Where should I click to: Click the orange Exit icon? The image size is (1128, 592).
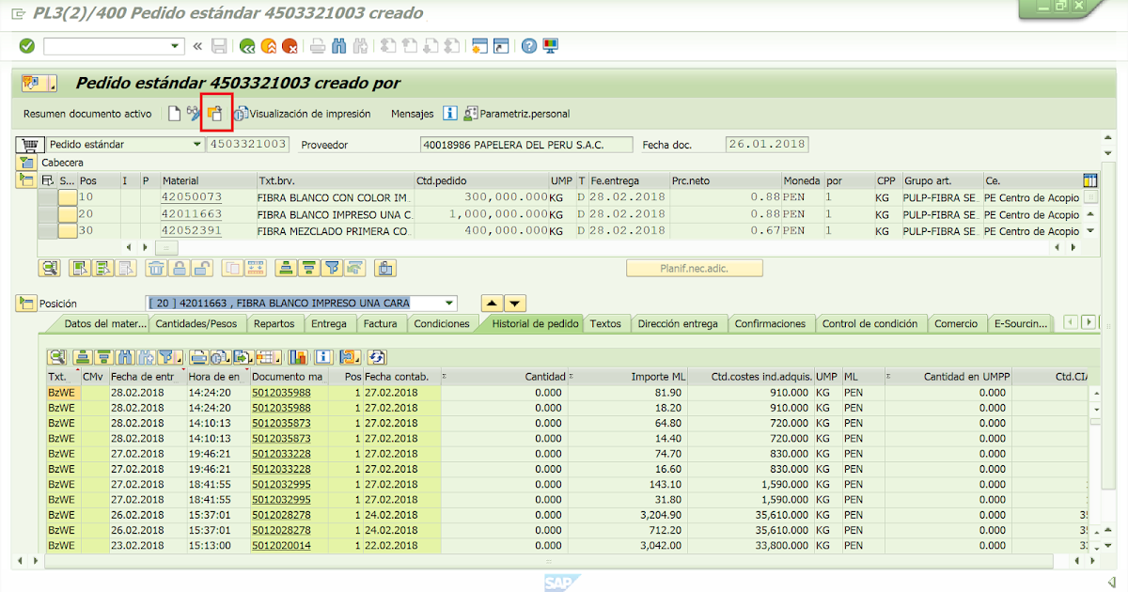[x=269, y=45]
